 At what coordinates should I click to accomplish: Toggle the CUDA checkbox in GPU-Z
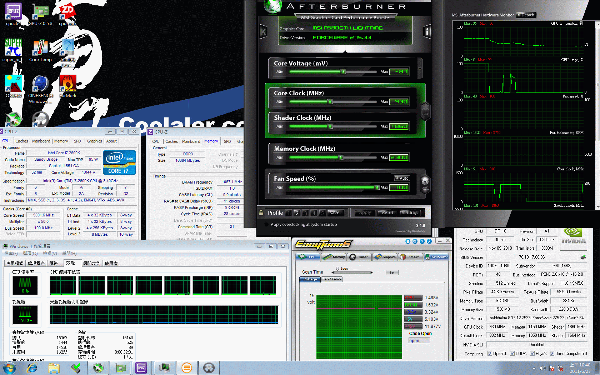coord(512,354)
